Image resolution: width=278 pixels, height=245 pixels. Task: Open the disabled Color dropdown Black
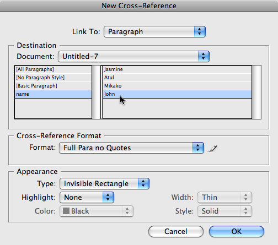[x=97, y=211]
